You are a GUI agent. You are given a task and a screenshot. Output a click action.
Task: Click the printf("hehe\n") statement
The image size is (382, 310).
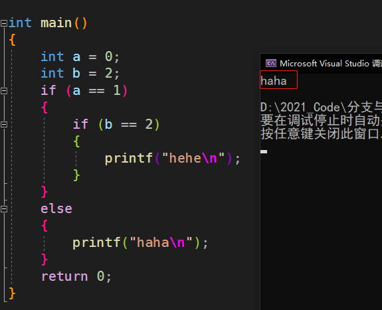(173, 159)
